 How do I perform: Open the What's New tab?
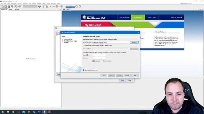pyautogui.click(x=152, y=17)
